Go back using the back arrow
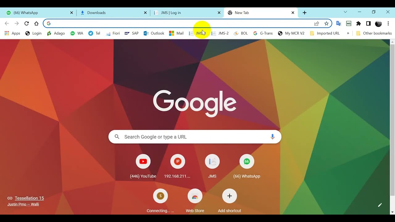The height and width of the screenshot is (222, 395). (x=7, y=23)
